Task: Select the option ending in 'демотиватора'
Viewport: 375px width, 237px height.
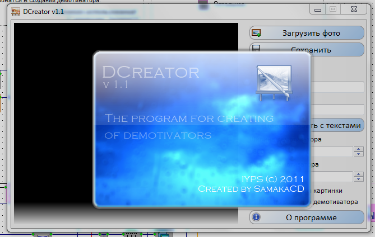Action: tap(336, 201)
